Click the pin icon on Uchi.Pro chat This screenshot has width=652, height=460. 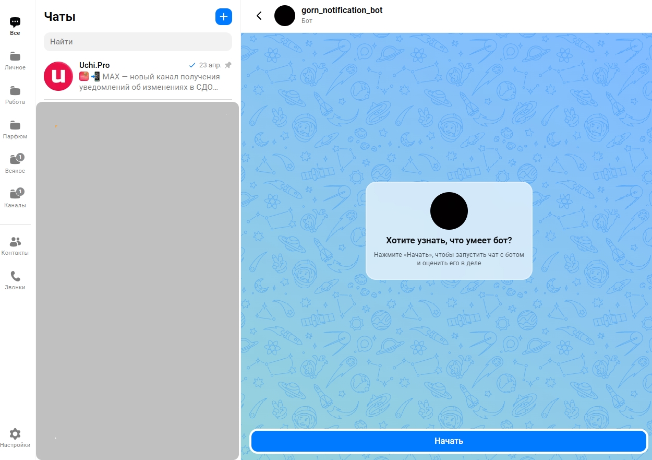[228, 65]
